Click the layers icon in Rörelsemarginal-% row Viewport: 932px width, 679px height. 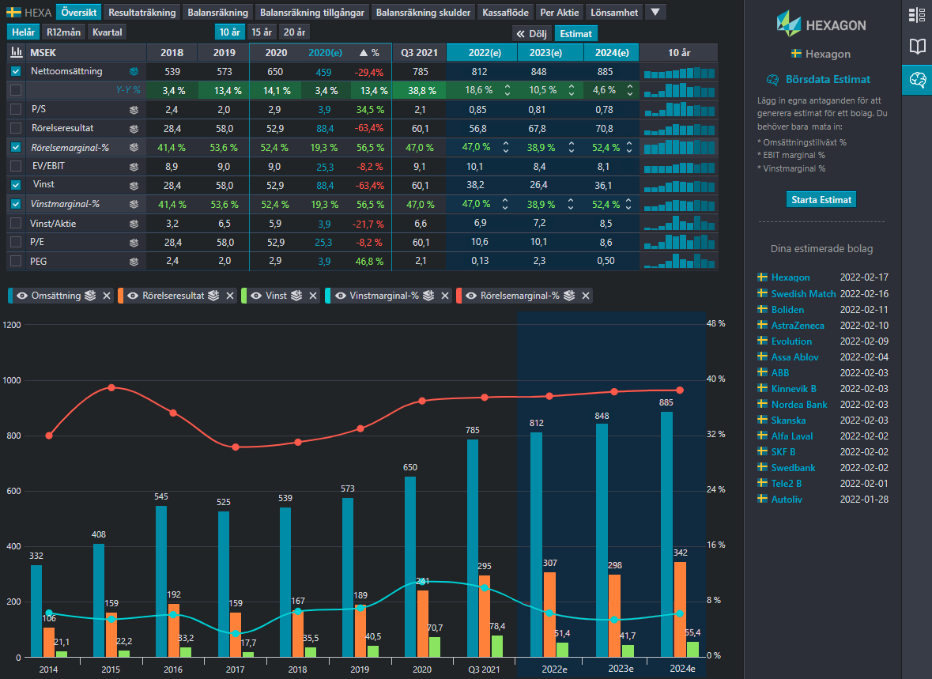pyautogui.click(x=134, y=148)
